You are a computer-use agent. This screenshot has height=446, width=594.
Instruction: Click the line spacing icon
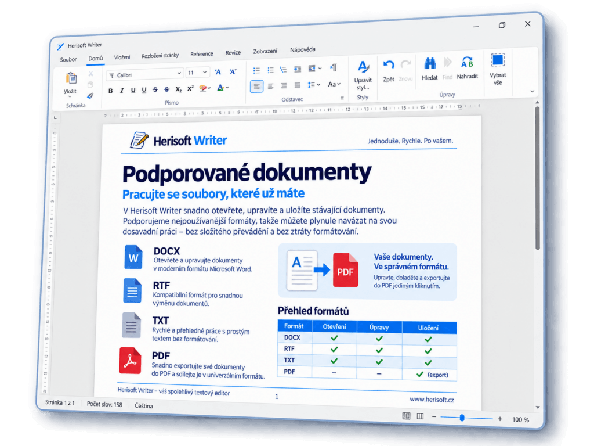311,85
